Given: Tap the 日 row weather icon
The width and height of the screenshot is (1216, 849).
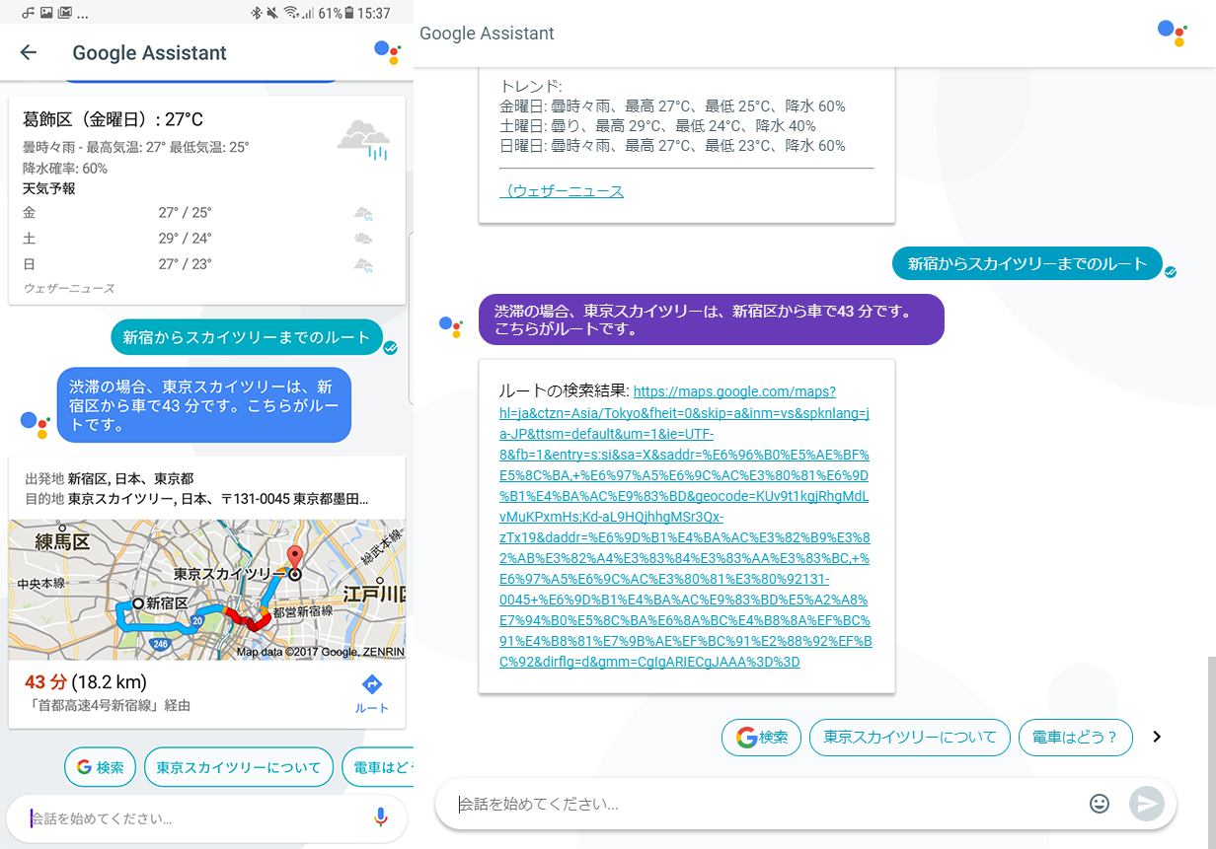Looking at the screenshot, I should 363,264.
